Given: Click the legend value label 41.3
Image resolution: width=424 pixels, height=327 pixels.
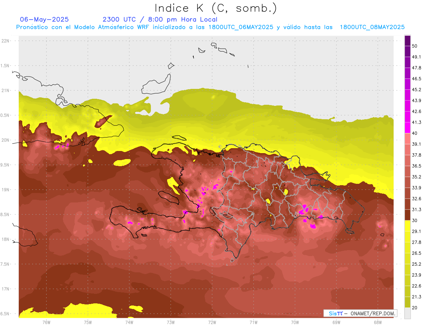Looking at the screenshot, I should 417,122.
